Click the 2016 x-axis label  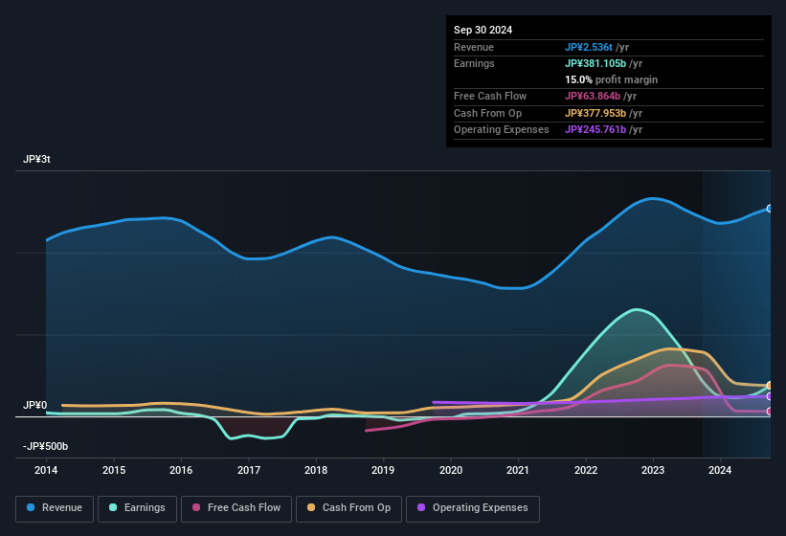pyautogui.click(x=181, y=470)
